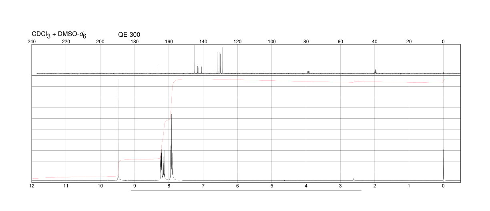Screen dimensions: 490x211
Task: Select the "200" tick label on the carbon axis
Action: click(100, 41)
